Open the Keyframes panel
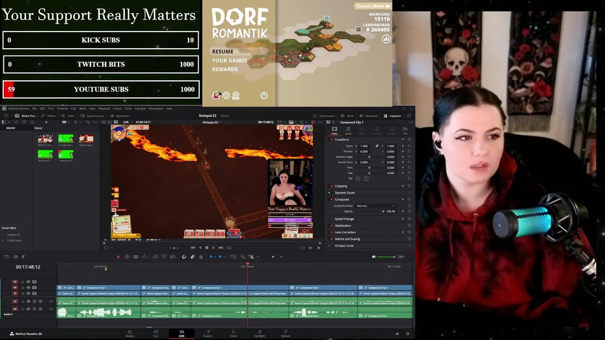Screen dimensions: 605x340 (x=120, y=116)
